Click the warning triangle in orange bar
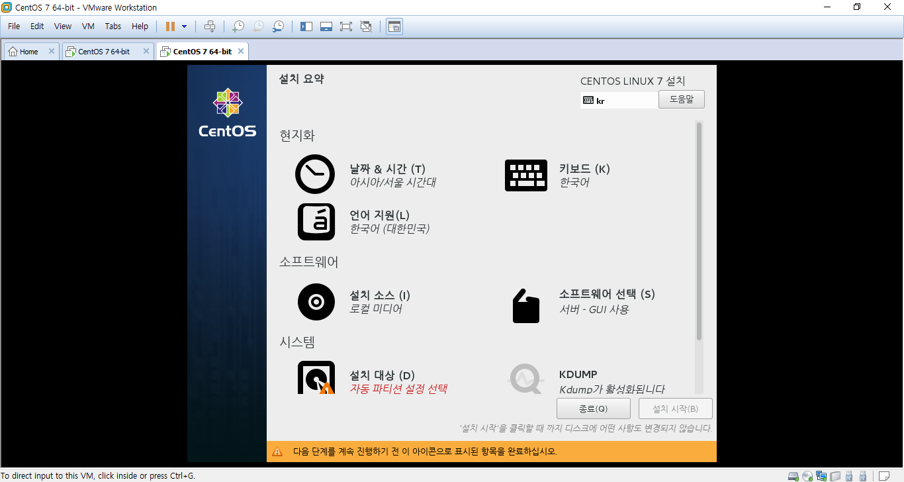Viewport: 904px width, 482px height. coord(277,452)
